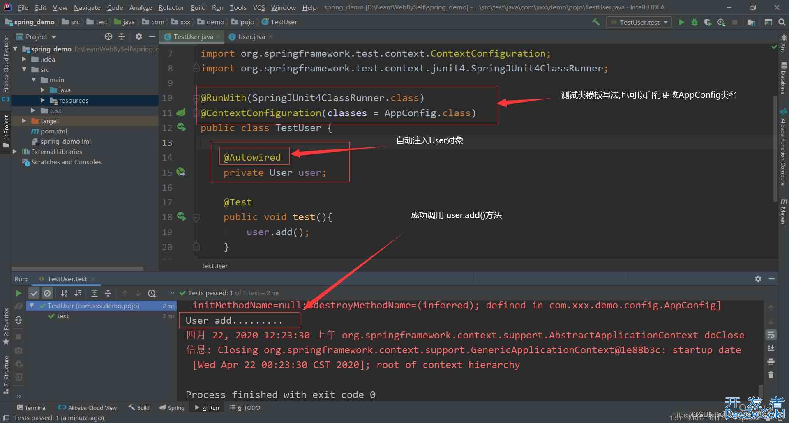This screenshot has width=789, height=423.
Task: Expand the java folder under main
Action: pos(43,90)
